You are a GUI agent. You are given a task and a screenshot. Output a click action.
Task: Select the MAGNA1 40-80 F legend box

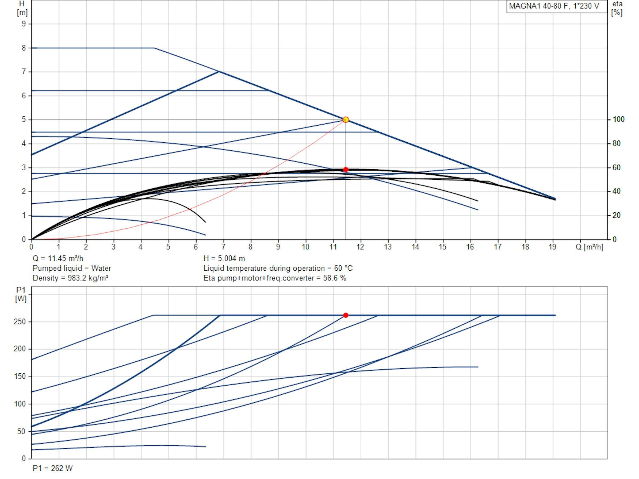tap(556, 6)
